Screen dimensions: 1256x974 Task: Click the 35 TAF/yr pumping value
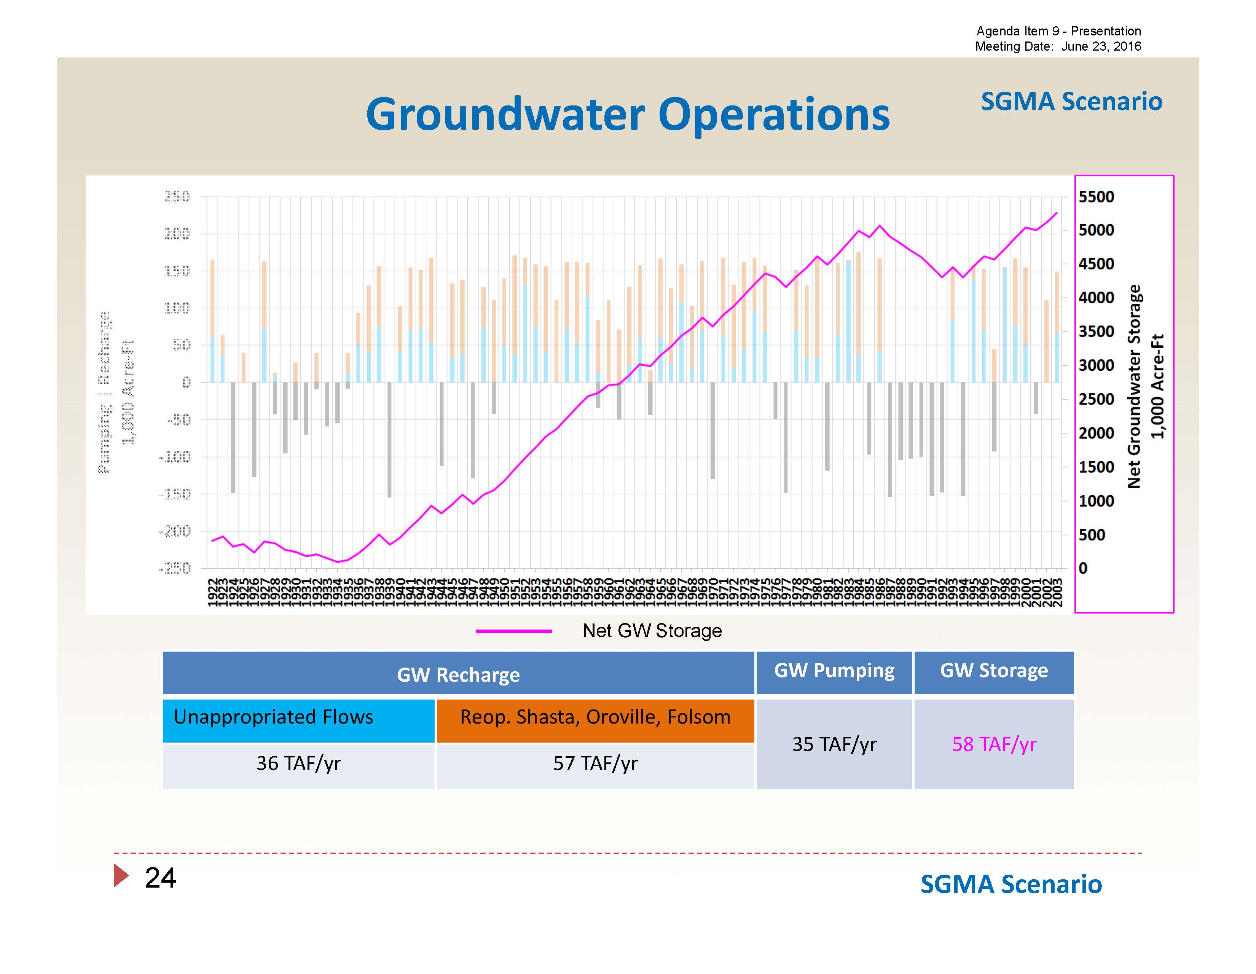coord(834,744)
